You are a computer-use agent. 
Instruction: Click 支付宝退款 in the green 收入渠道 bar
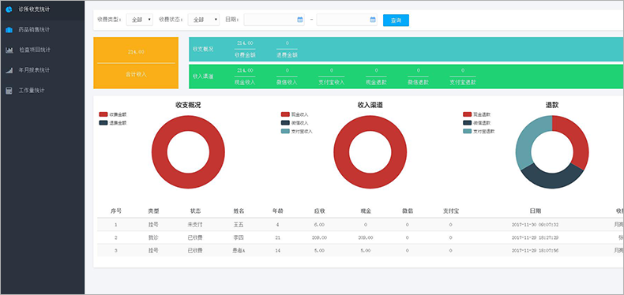coord(463,83)
